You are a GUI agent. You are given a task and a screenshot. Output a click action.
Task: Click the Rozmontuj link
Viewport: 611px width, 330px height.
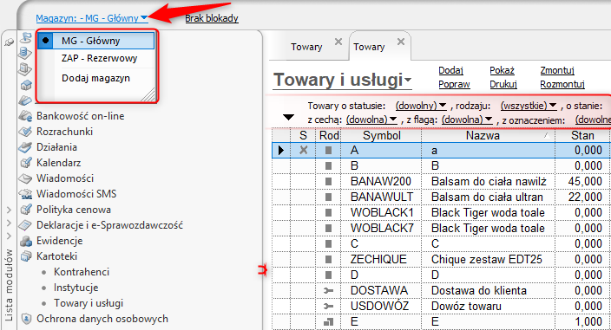[562, 84]
